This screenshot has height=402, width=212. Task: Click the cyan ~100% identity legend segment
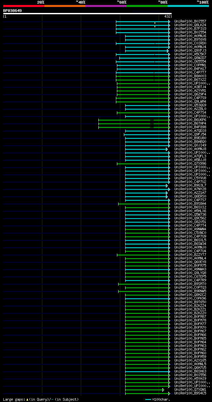(x=188, y=6)
